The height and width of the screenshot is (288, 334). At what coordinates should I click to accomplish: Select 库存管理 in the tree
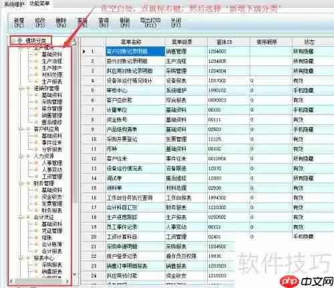pyautogui.click(x=52, y=109)
